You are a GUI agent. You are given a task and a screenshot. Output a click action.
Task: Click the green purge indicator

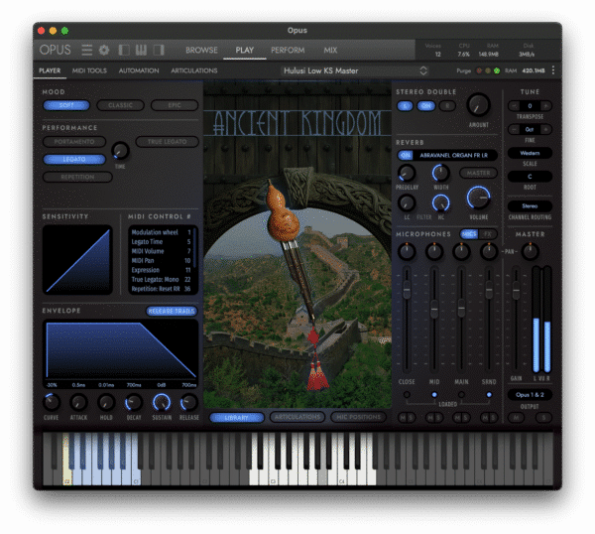pos(497,70)
